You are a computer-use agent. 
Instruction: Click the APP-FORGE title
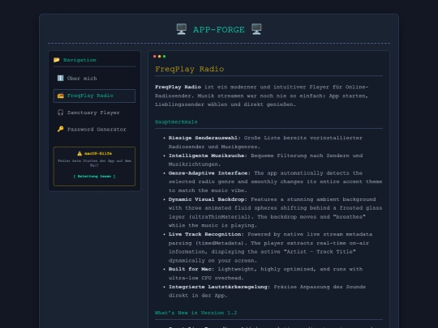[x=219, y=30]
